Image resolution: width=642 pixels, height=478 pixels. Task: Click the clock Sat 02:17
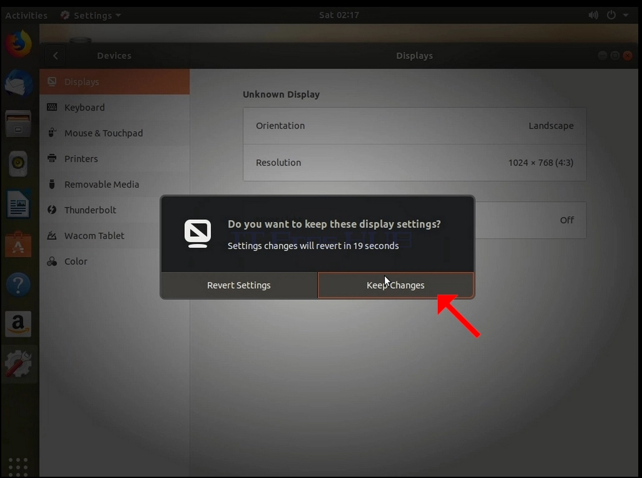[x=339, y=15]
